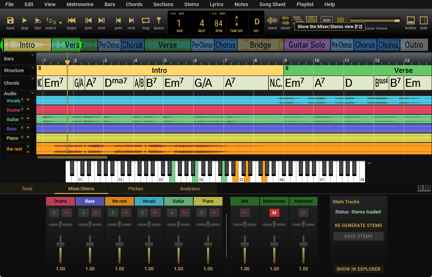Image resolution: width=432 pixels, height=277 pixels.
Task: Click the BAR 1 counter display
Action: 179,23
